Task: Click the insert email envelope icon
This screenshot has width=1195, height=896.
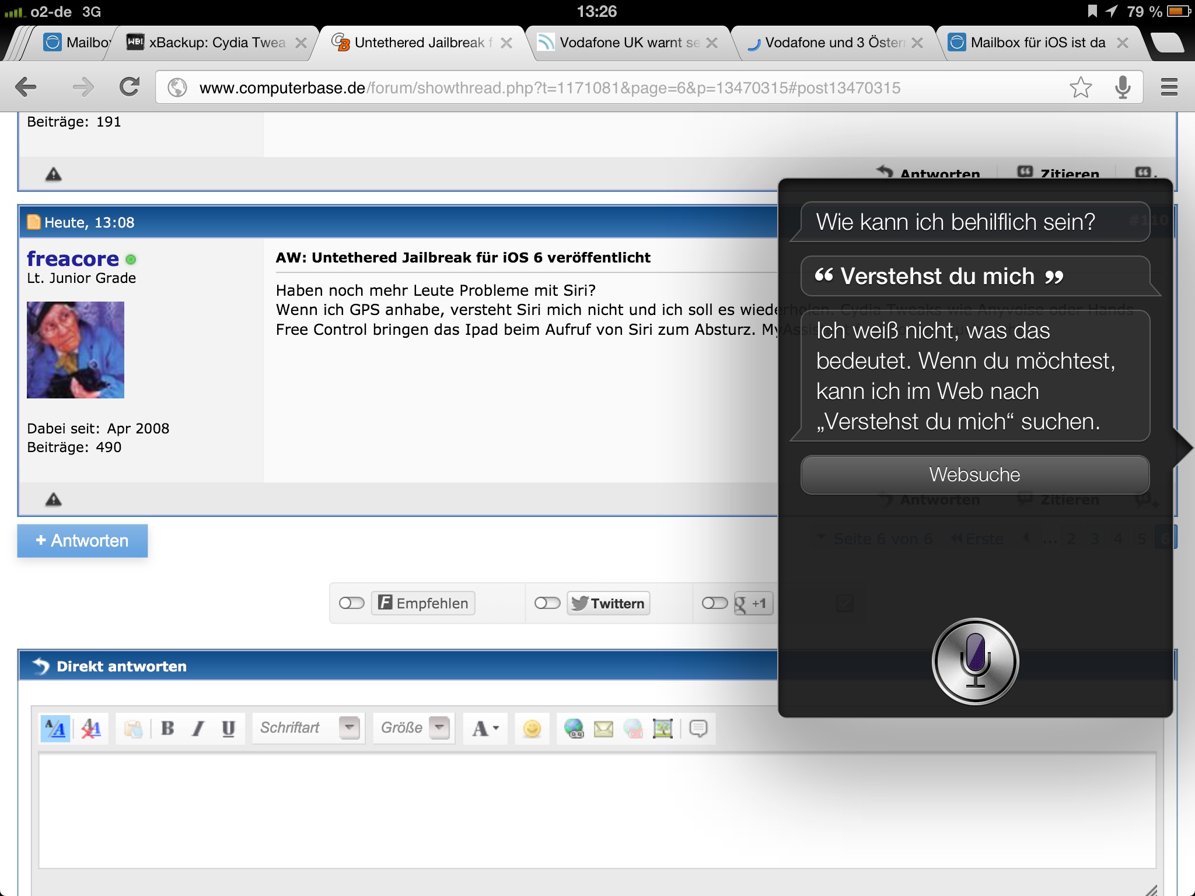Action: [x=603, y=728]
